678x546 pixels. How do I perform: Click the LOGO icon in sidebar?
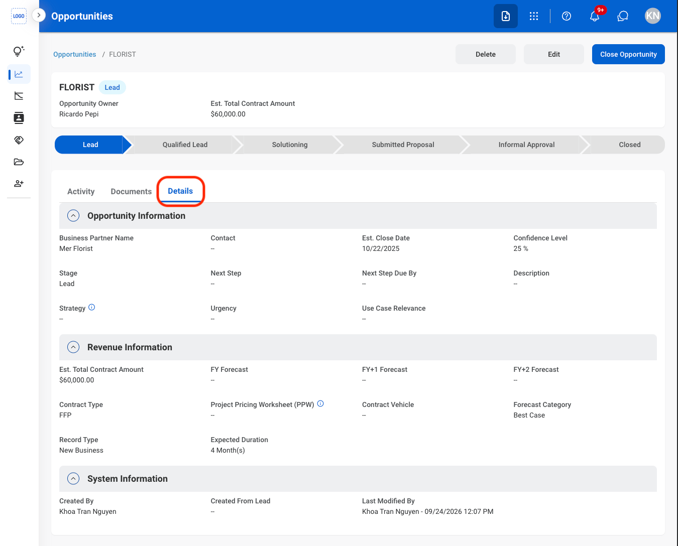click(19, 16)
